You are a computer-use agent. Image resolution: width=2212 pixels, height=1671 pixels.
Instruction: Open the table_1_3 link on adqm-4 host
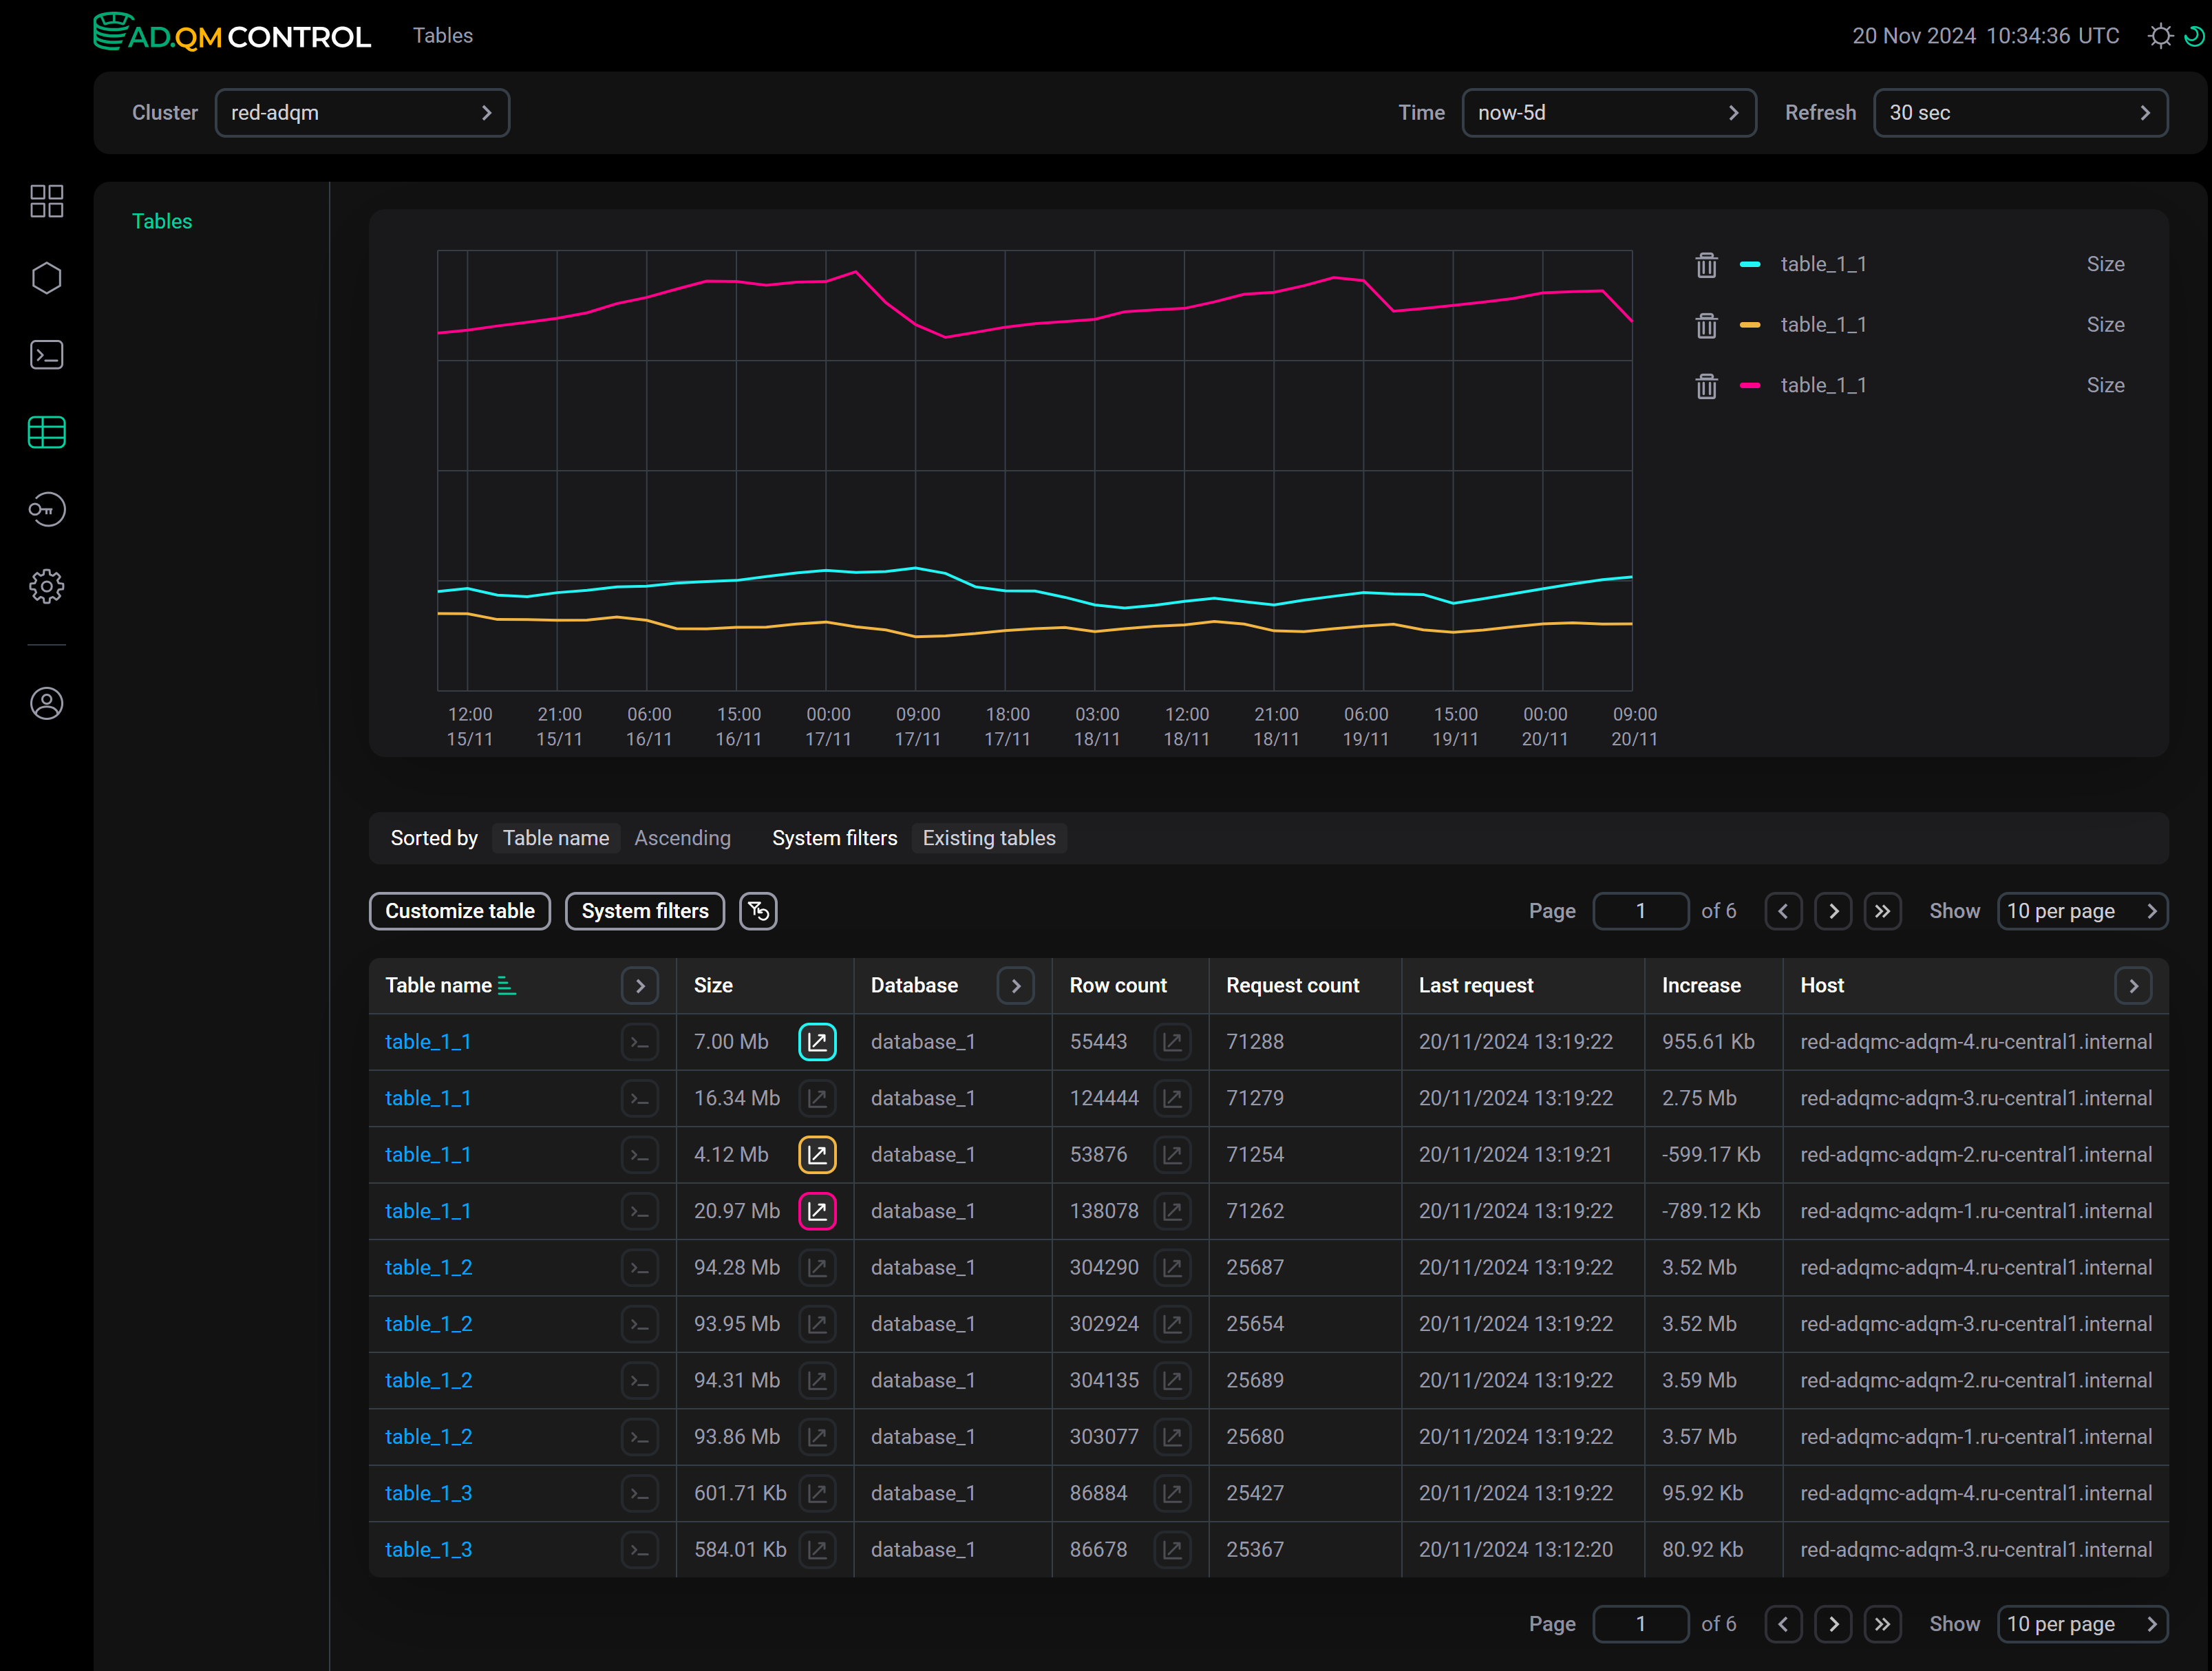[428, 1493]
